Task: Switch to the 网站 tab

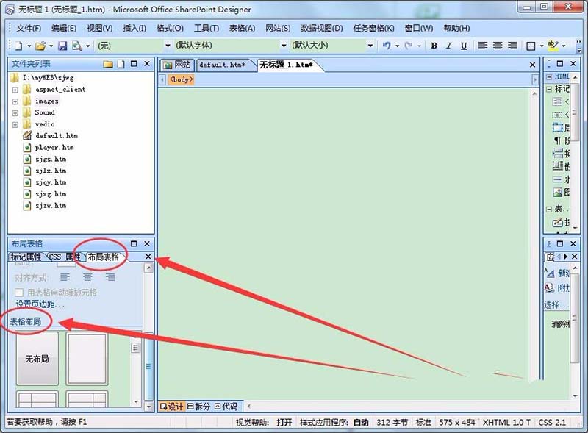Action: click(177, 65)
